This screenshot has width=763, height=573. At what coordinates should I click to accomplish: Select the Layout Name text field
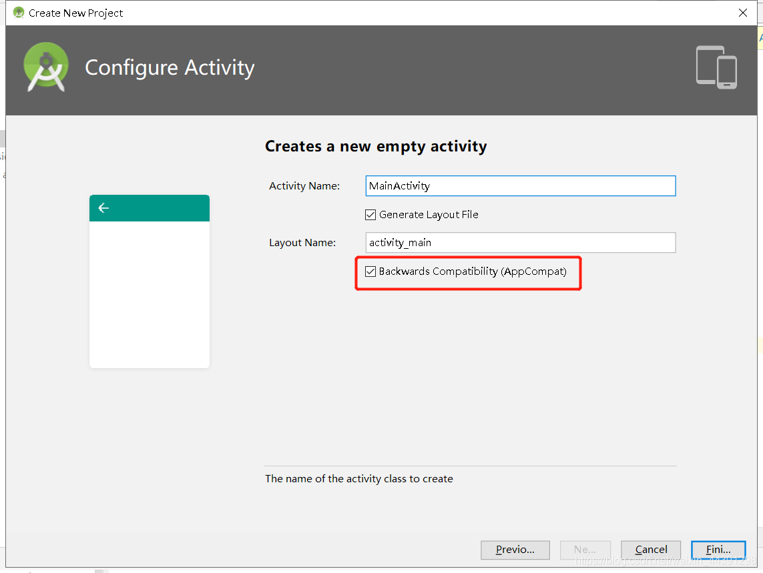click(520, 242)
